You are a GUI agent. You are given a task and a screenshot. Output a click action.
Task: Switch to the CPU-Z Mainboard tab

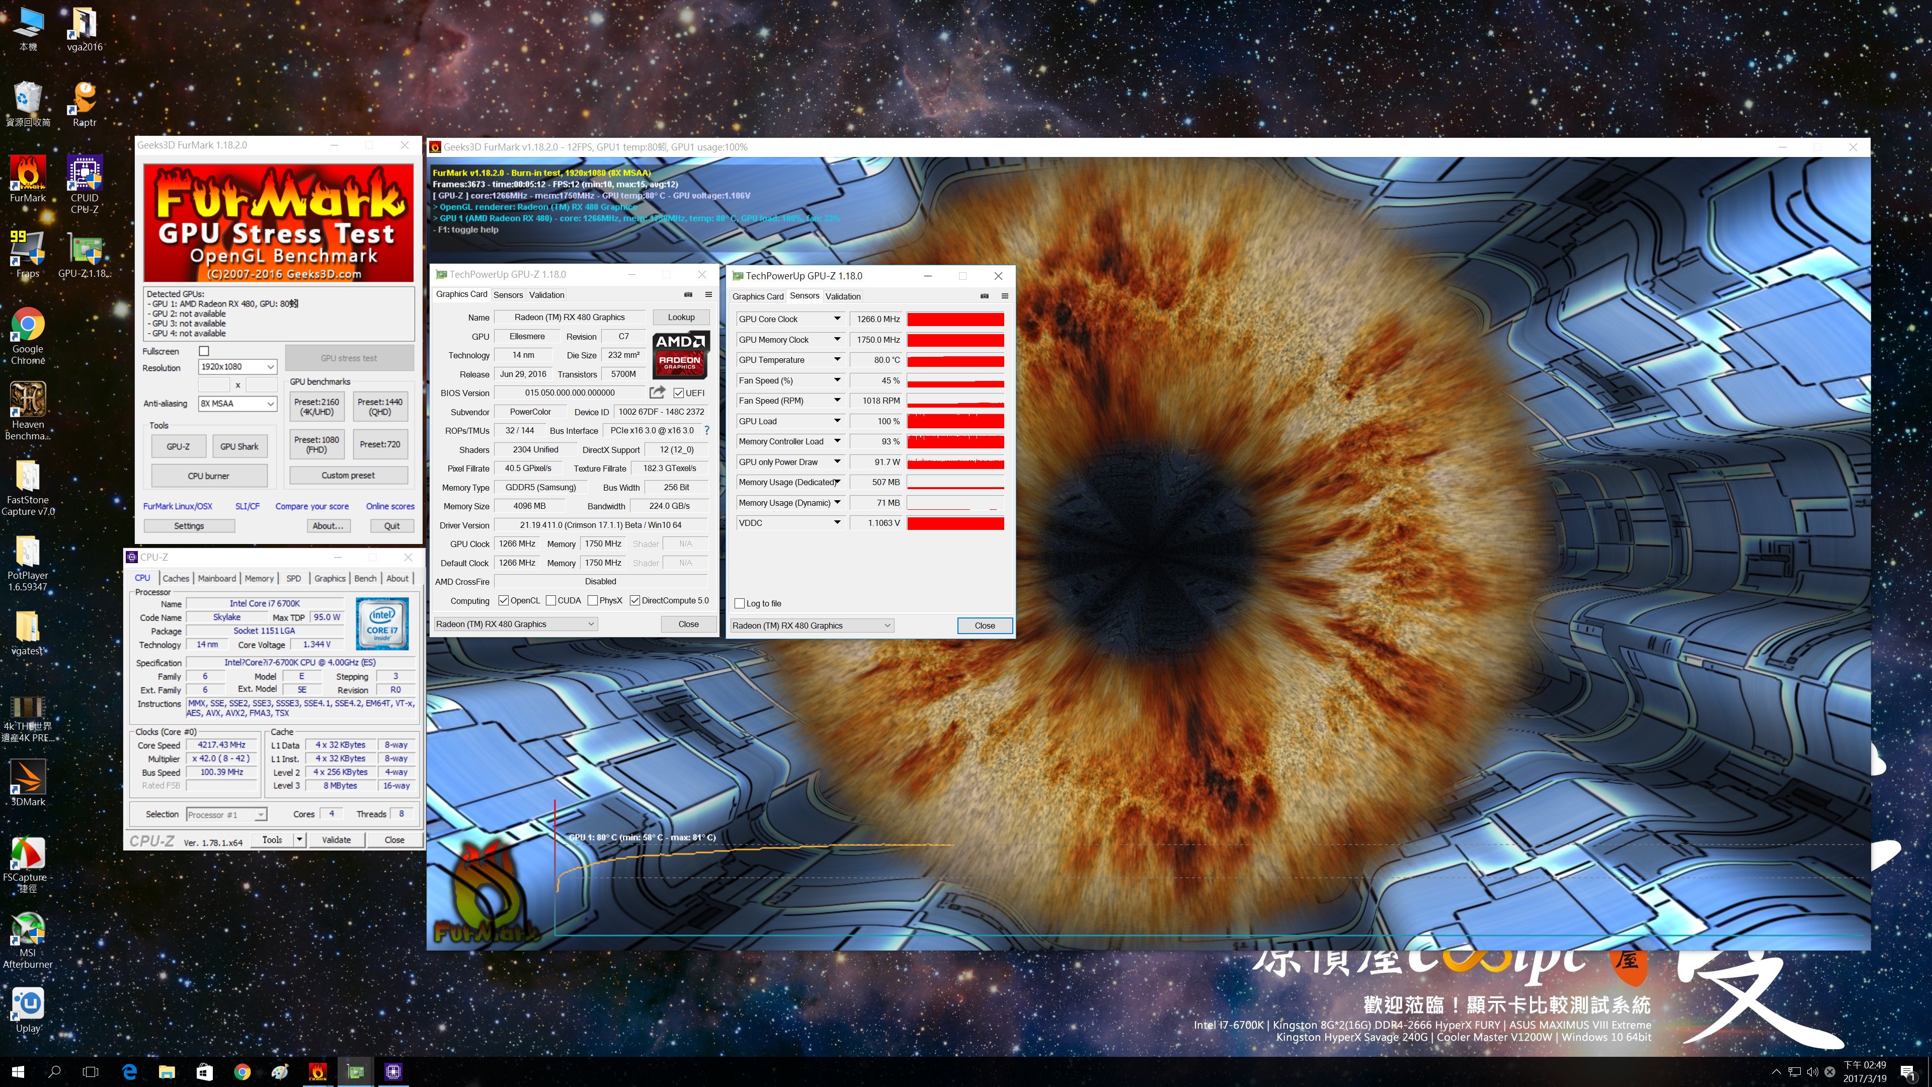pyautogui.click(x=217, y=578)
